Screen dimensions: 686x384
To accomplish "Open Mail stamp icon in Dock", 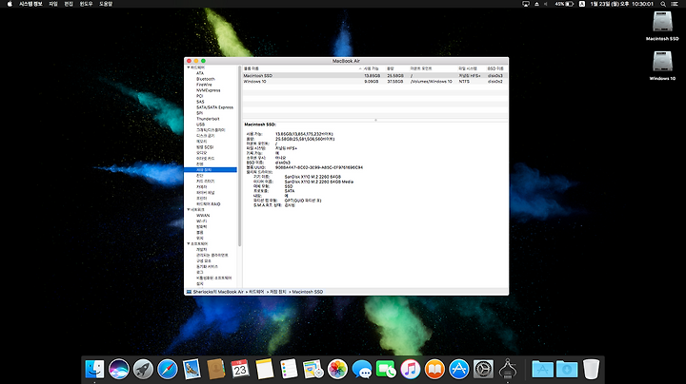I will point(192,369).
